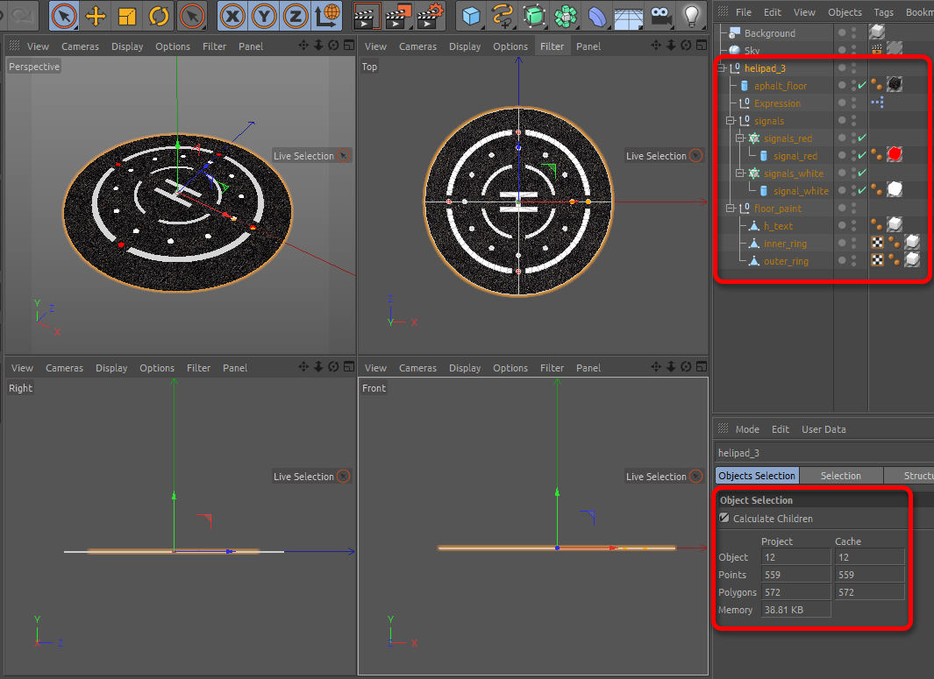Switch to the Selection tab
Viewport: 934px width, 679px height.
click(x=840, y=476)
